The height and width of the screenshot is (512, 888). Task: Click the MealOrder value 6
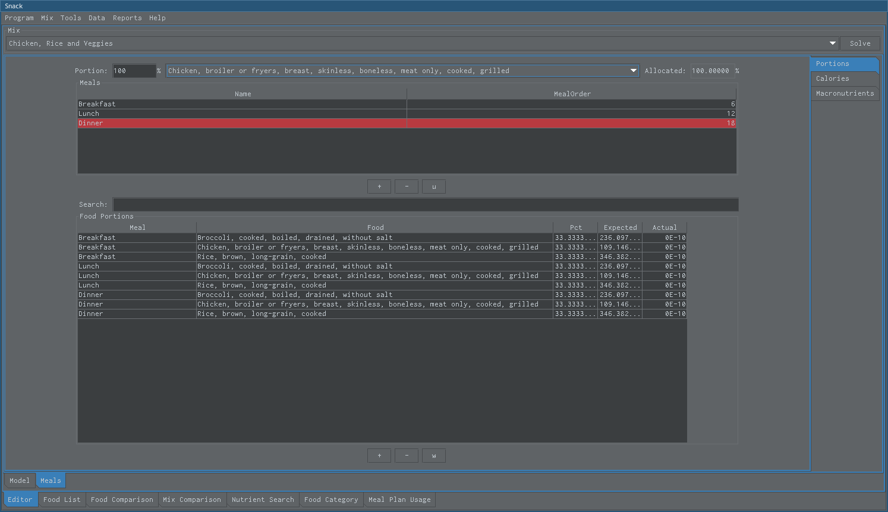pyautogui.click(x=572, y=104)
